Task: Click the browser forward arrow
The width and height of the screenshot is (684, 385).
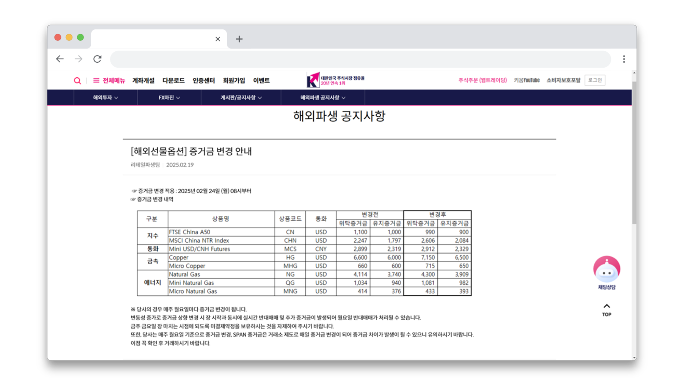Action: point(79,59)
